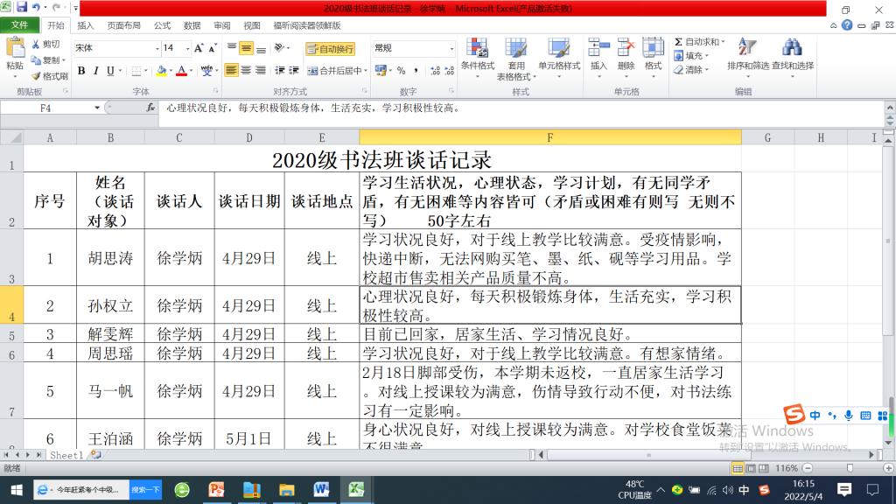Toggle Italic formatting
This screenshot has width=896, height=504.
[96, 71]
